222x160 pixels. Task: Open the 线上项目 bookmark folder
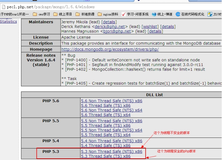(63, 14)
